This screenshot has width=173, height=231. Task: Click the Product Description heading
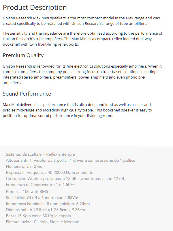35,8
